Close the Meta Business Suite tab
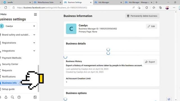180x101 pixels. pyautogui.click(x=60, y=3)
